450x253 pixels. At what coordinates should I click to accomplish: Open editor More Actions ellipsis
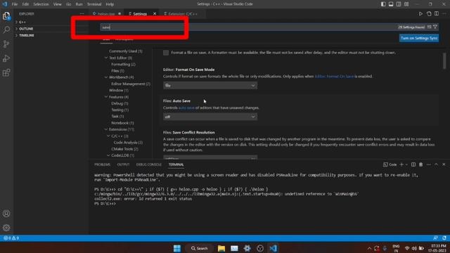point(444,14)
